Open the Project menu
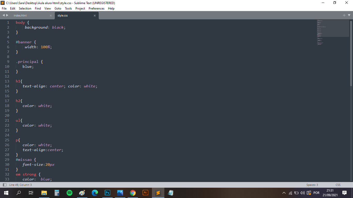 (x=80, y=9)
